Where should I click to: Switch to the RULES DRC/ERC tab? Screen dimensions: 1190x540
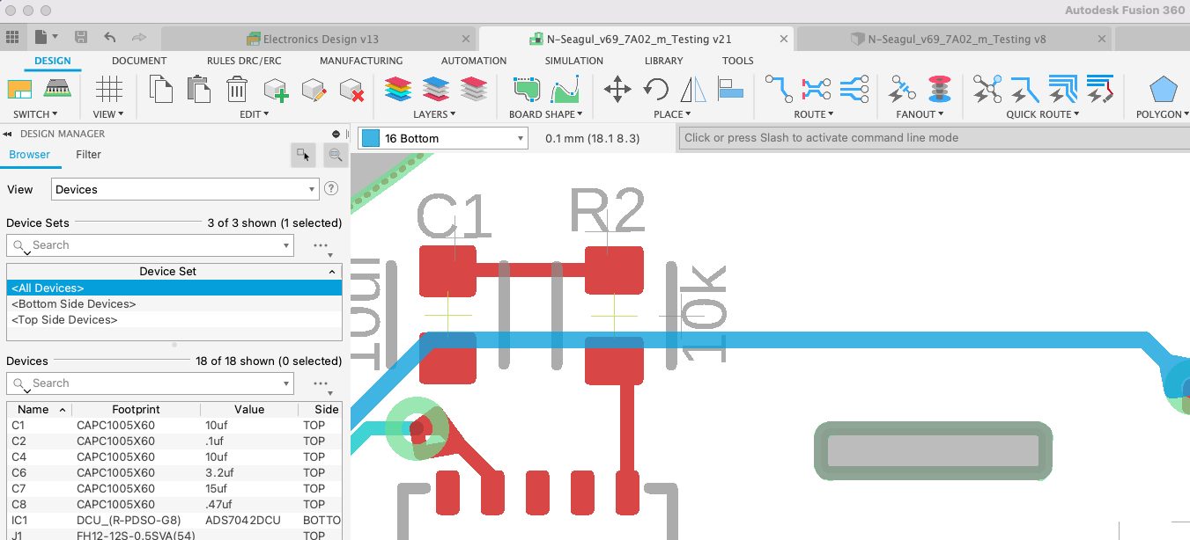(x=244, y=61)
